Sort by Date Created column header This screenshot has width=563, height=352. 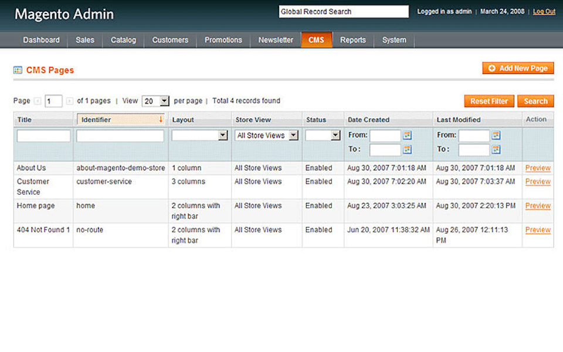click(x=368, y=120)
